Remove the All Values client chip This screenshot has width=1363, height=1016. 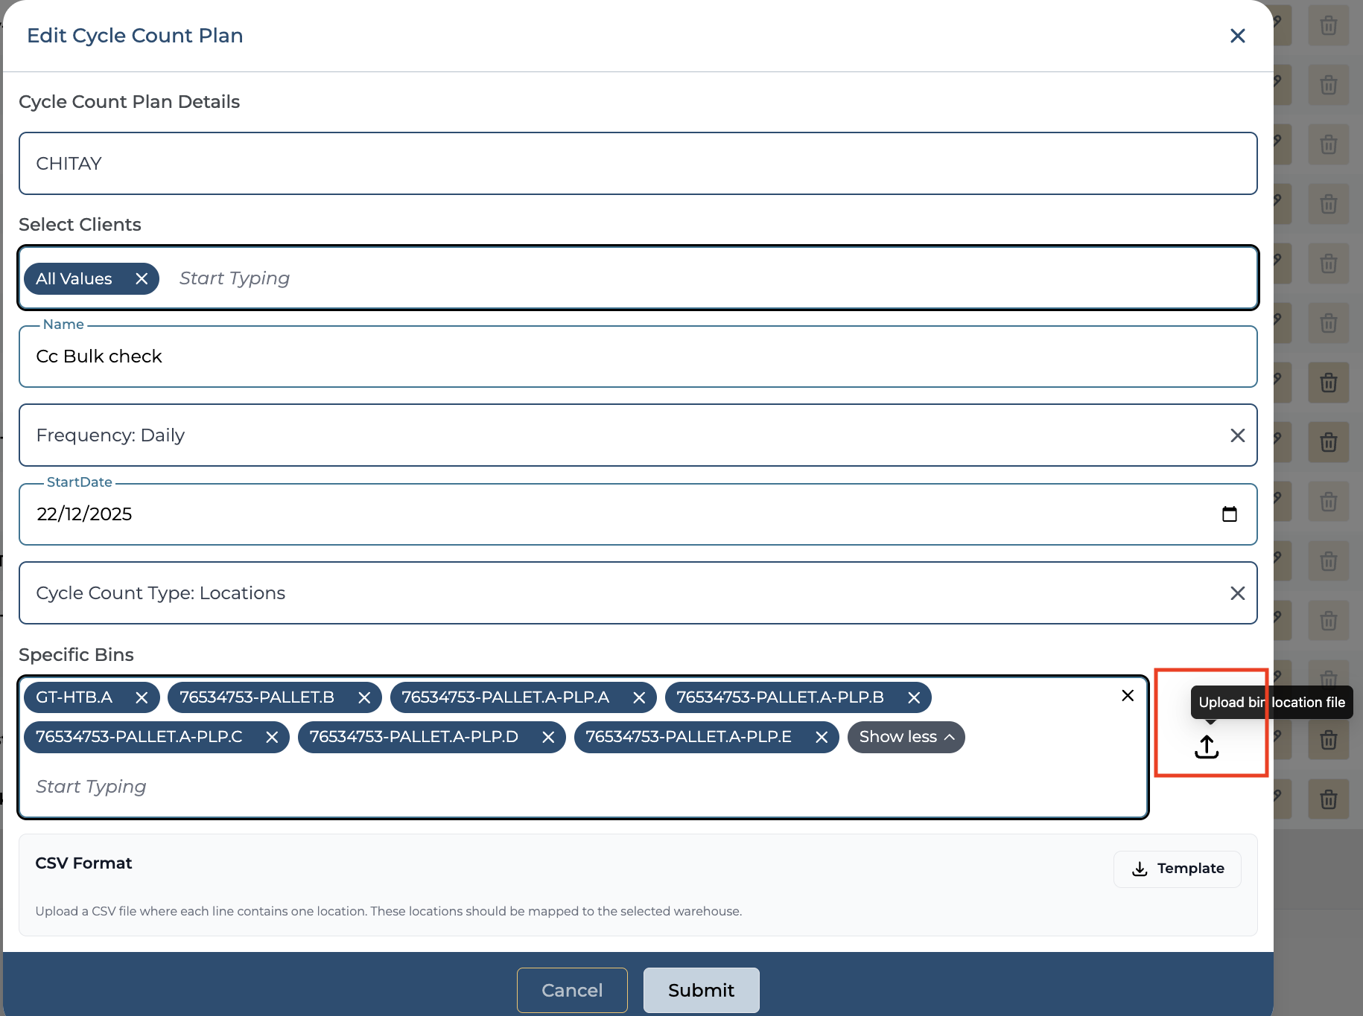point(142,278)
